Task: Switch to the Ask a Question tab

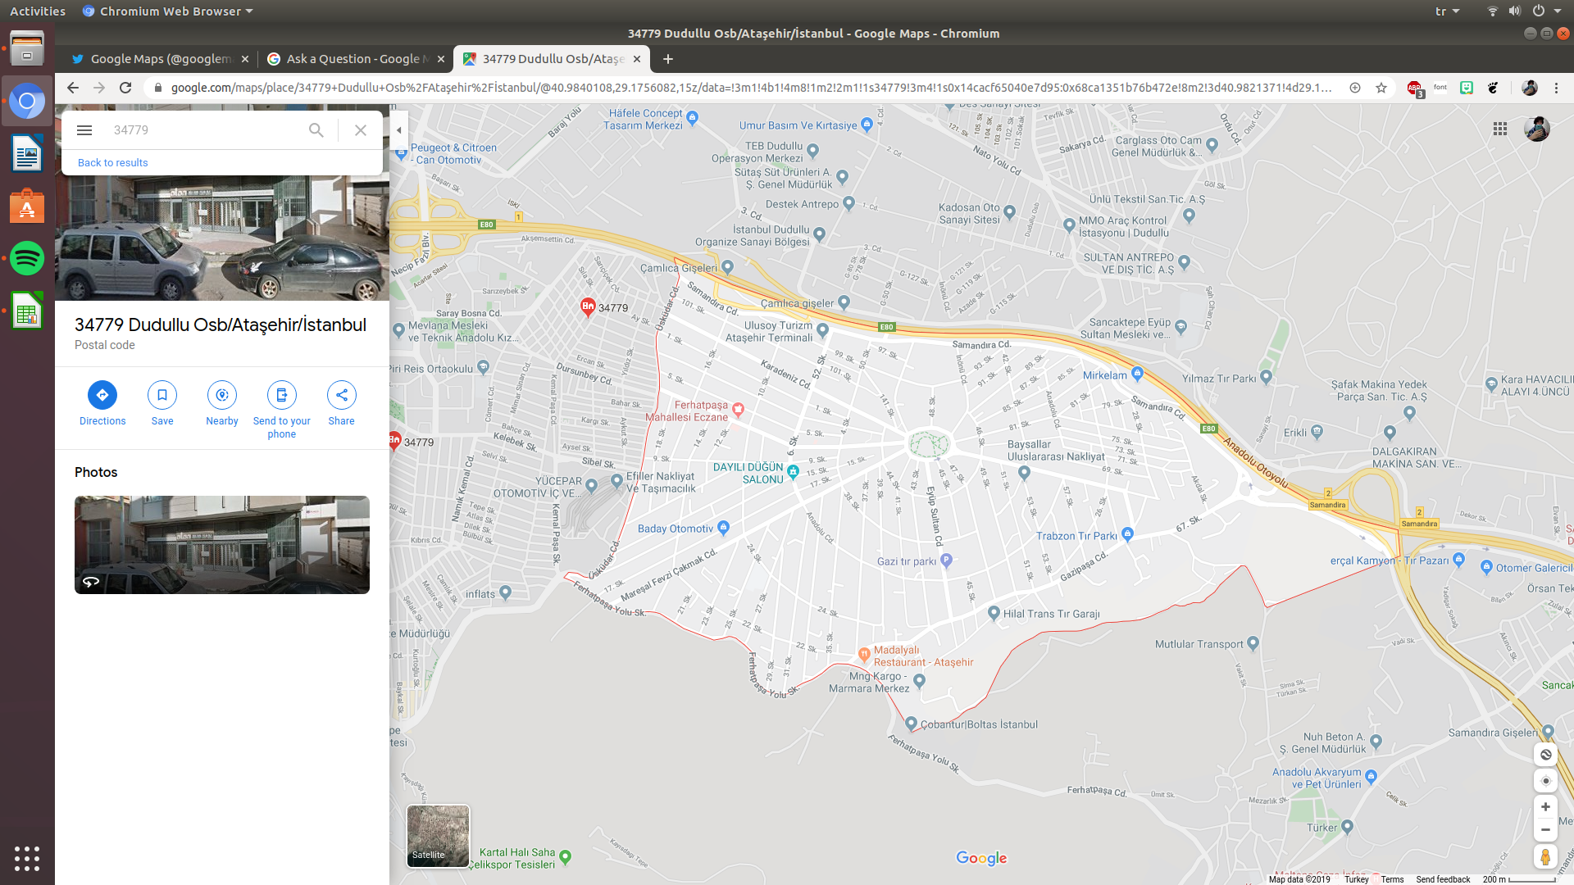Action: (353, 59)
